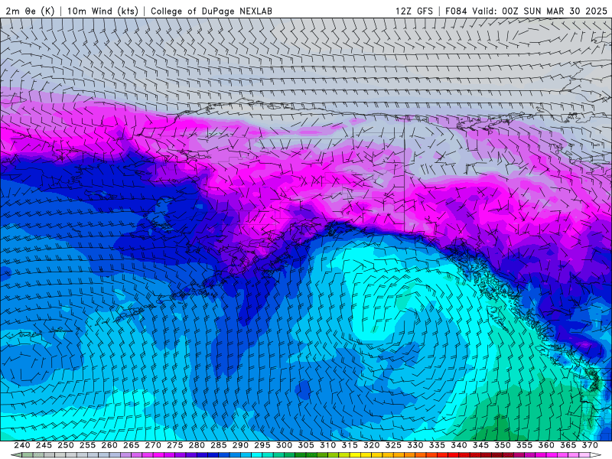Click the 320 colorbar scale label
Viewport: 612px width, 459px height.
click(372, 445)
